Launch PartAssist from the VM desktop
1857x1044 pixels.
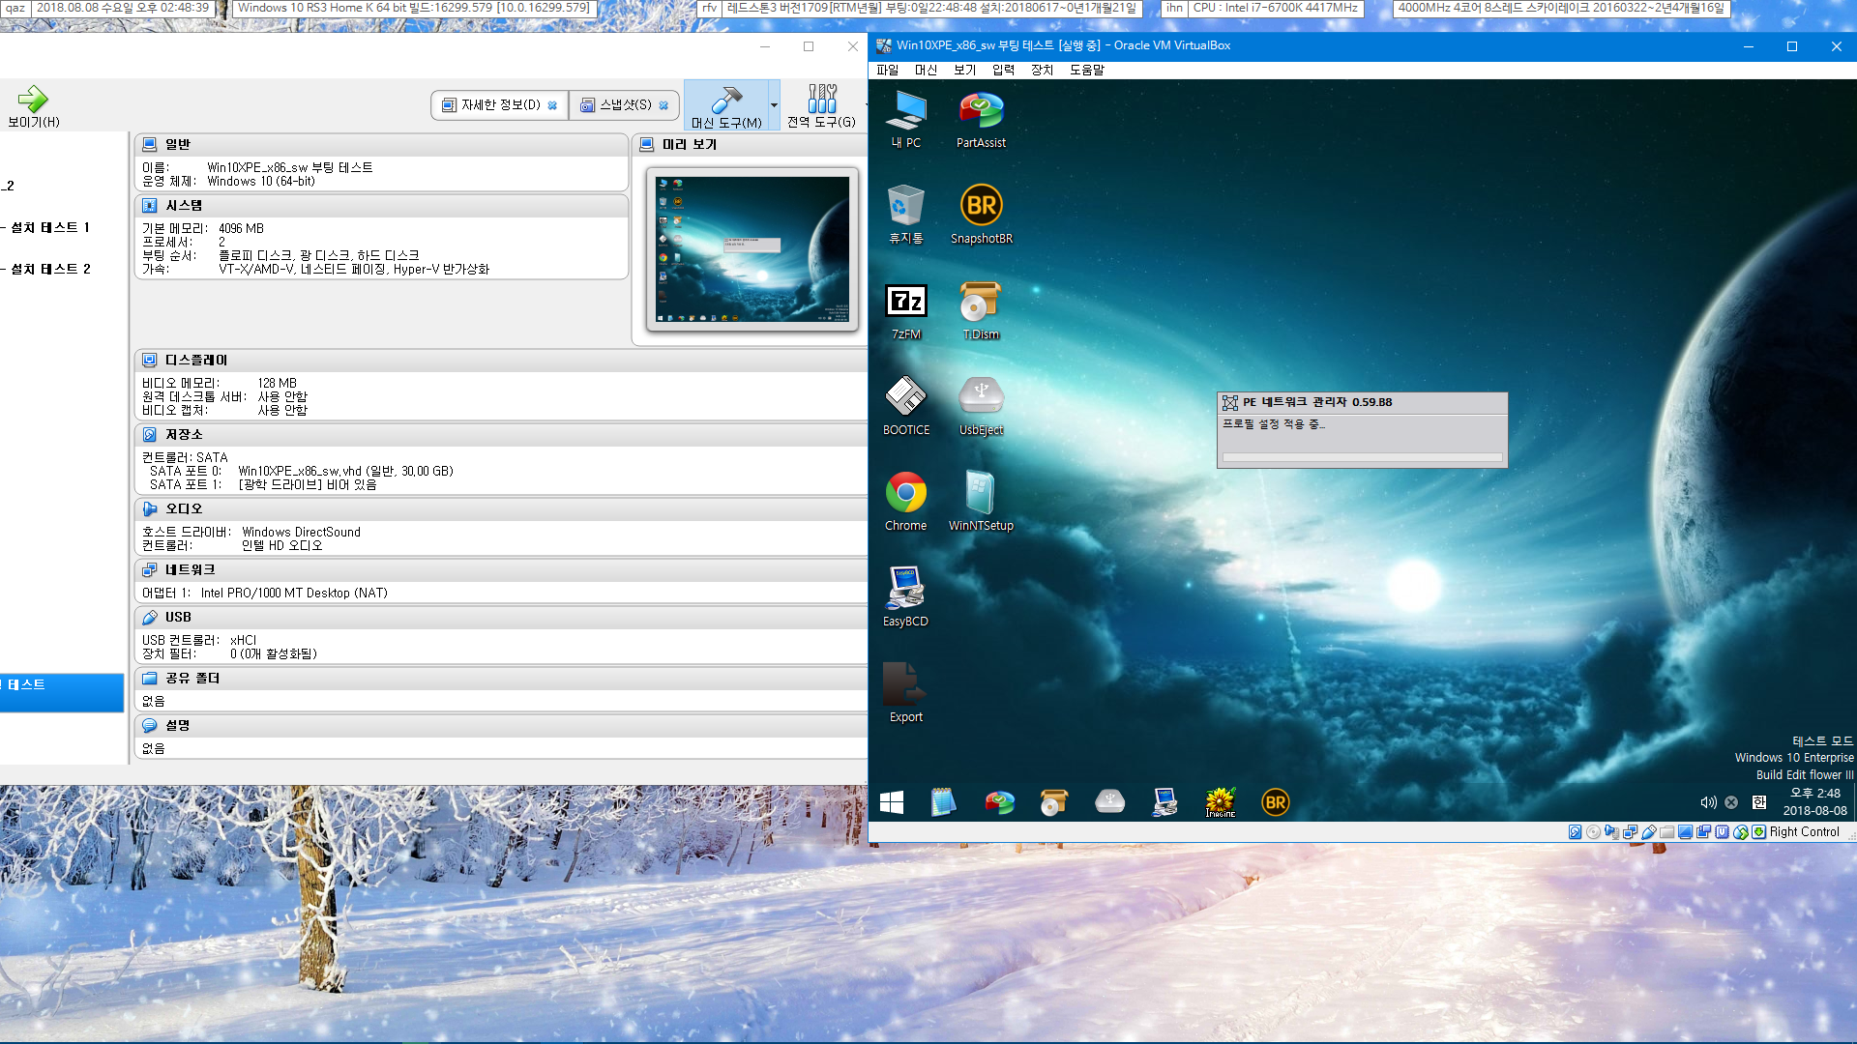981,120
